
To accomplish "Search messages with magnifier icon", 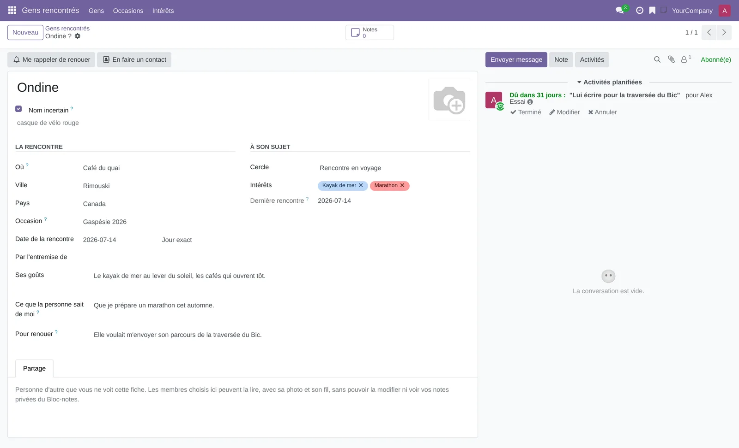I will (x=657, y=59).
